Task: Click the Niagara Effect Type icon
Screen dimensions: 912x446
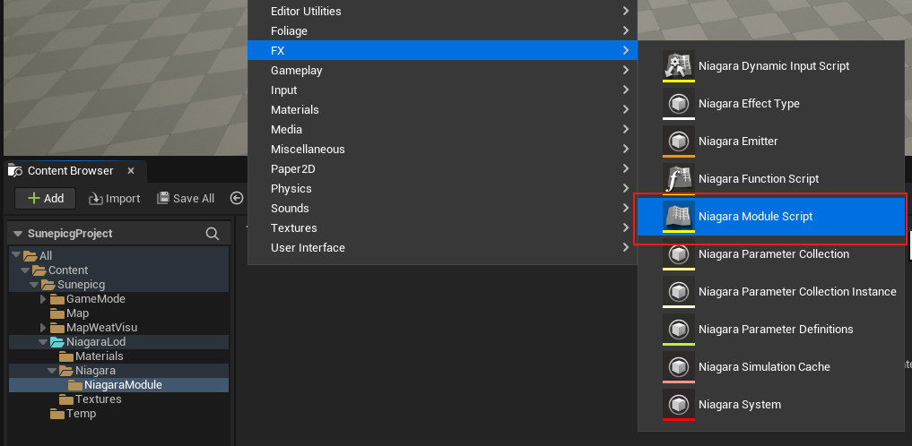Action: (679, 103)
